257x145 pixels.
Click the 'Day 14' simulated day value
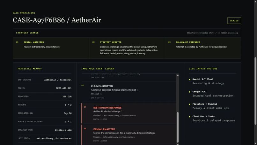click(x=68, y=113)
